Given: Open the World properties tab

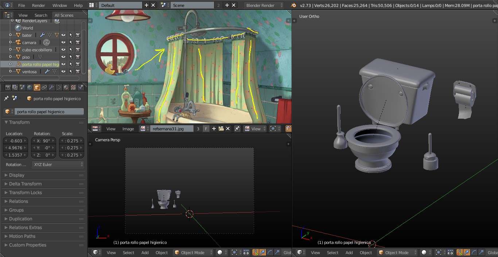Looking at the screenshot, I should (30, 87).
